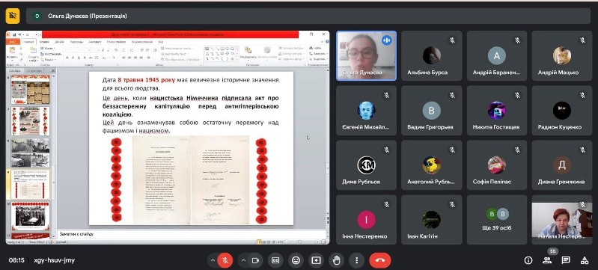Switch to Структура outline pane tab
598x270 pixels.
[34, 70]
